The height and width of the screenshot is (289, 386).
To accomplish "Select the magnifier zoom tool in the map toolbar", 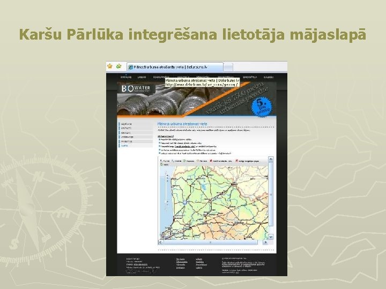I will [173, 161].
